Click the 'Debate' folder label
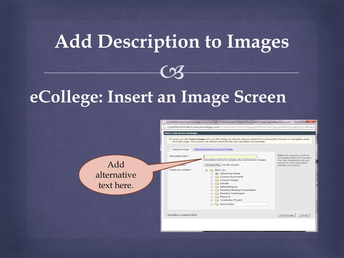344x258 pixels. coord(224,183)
